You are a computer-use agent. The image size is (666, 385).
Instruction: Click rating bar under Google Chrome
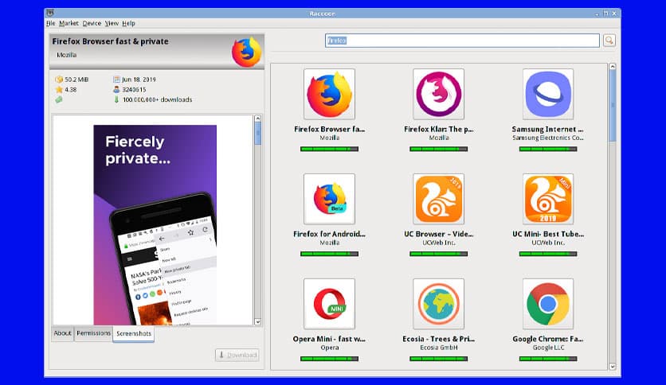point(548,359)
